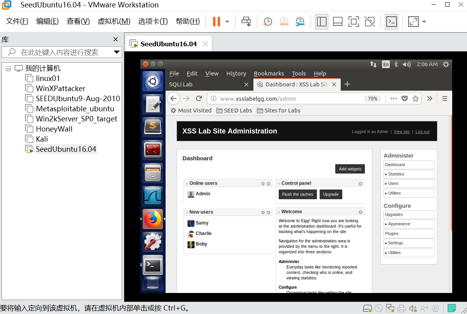Screen dimensions: 467x314
Task: Switch to the SQLi Lab browser tab
Action: (209, 84)
